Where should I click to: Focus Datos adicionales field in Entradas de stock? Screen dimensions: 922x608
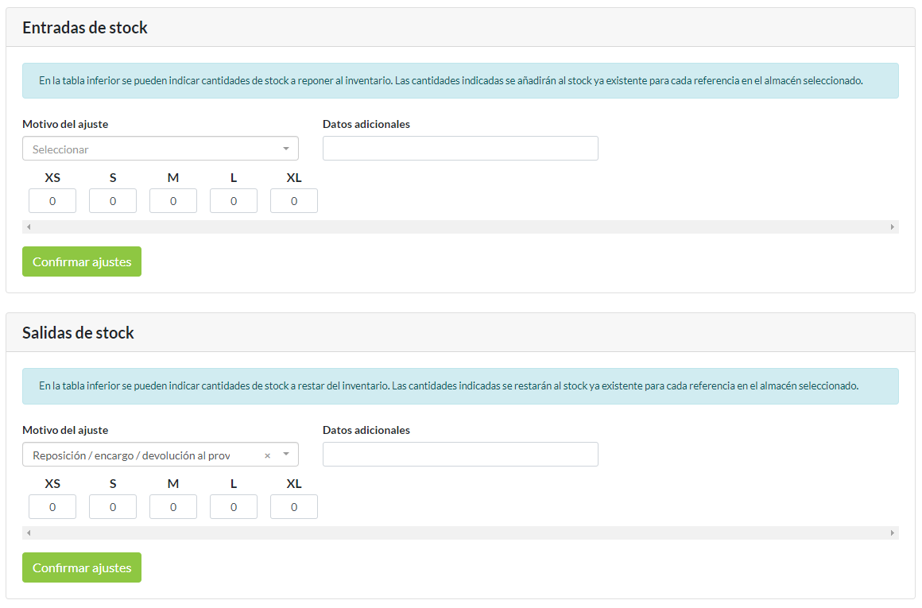[x=460, y=149]
